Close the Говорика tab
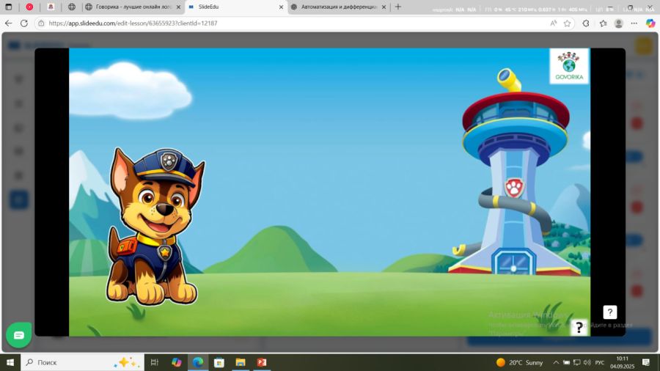The height and width of the screenshot is (371, 660). pos(178,7)
